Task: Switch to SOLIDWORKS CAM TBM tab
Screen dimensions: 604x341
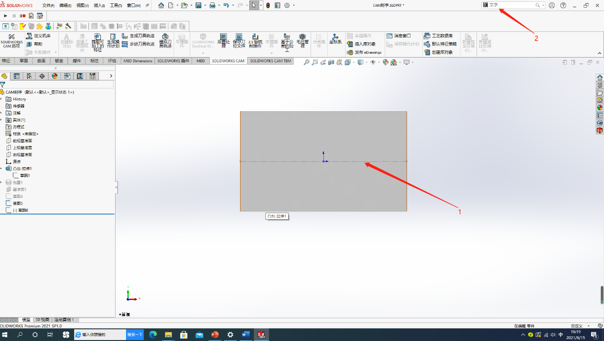Action: pos(271,61)
